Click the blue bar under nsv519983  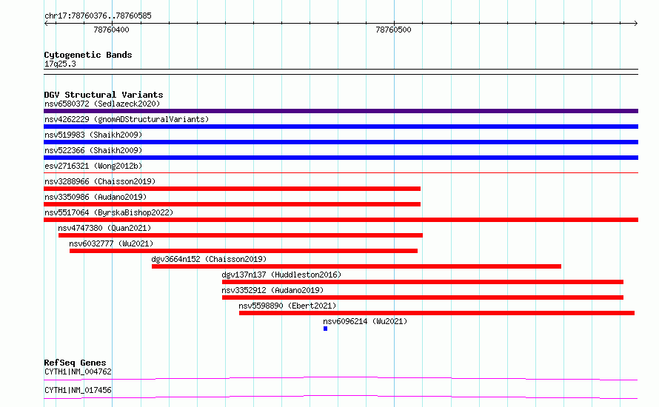[x=341, y=142]
